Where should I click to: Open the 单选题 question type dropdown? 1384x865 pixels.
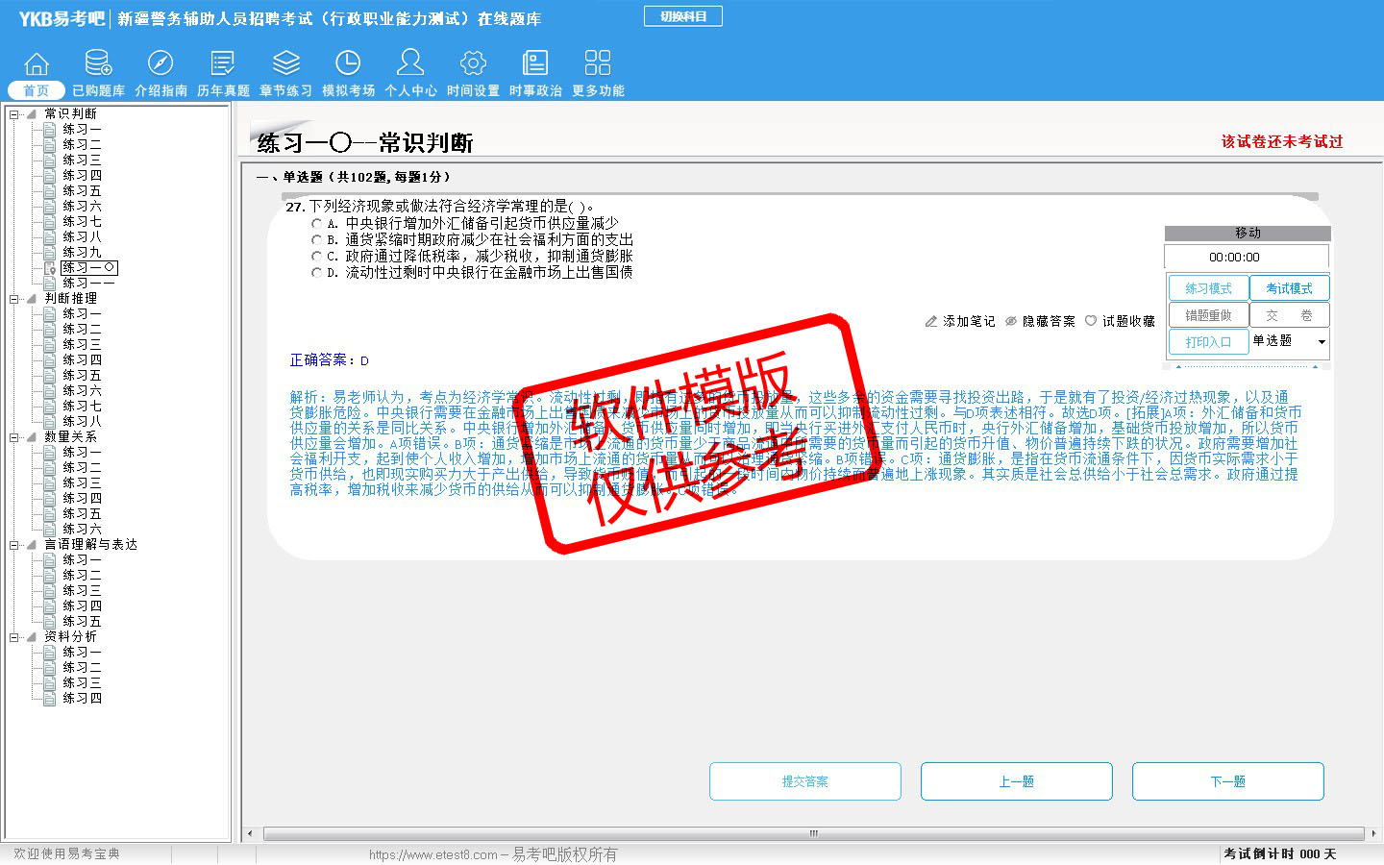pos(1322,341)
